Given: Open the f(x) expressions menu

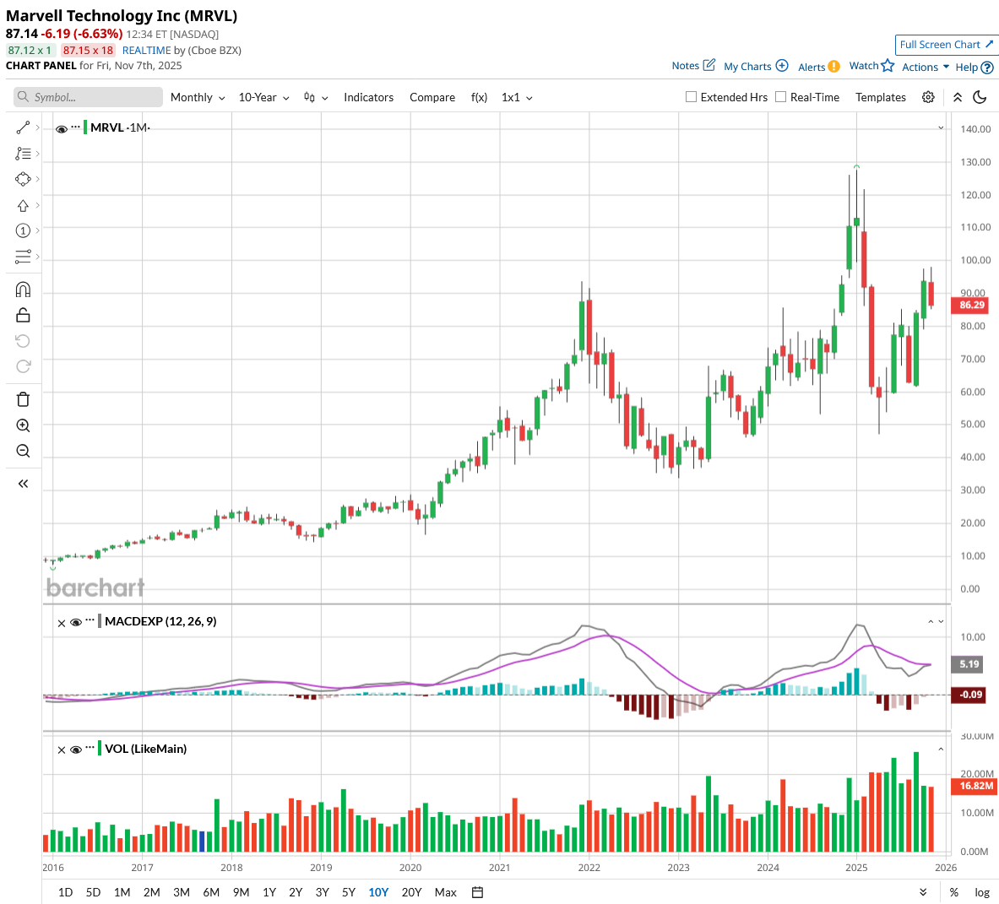Looking at the screenshot, I should click(479, 97).
